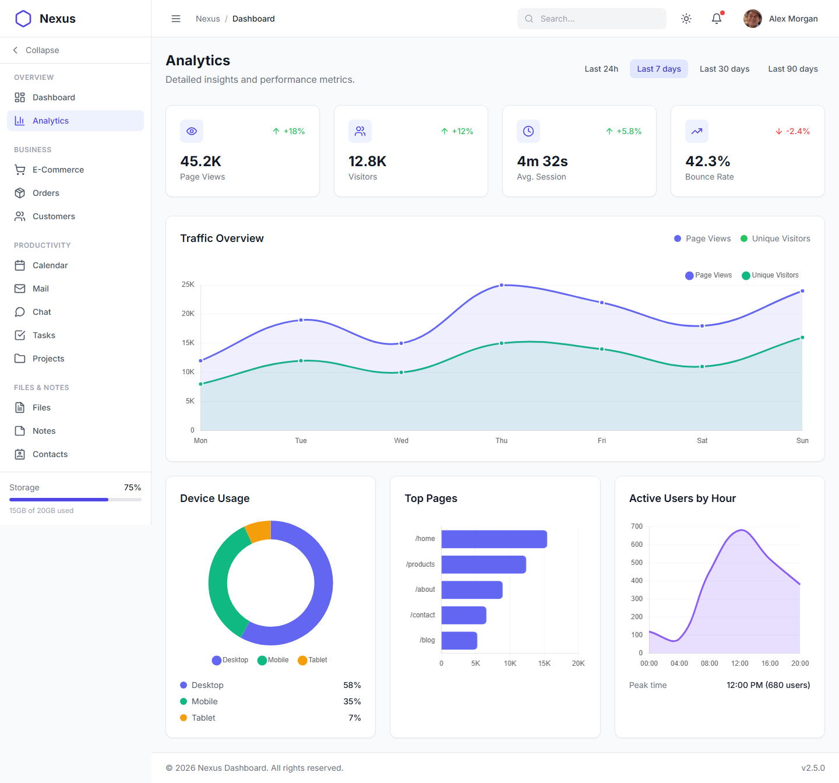
Task: Click the clock icon on Avg. Session card
Action: click(528, 131)
